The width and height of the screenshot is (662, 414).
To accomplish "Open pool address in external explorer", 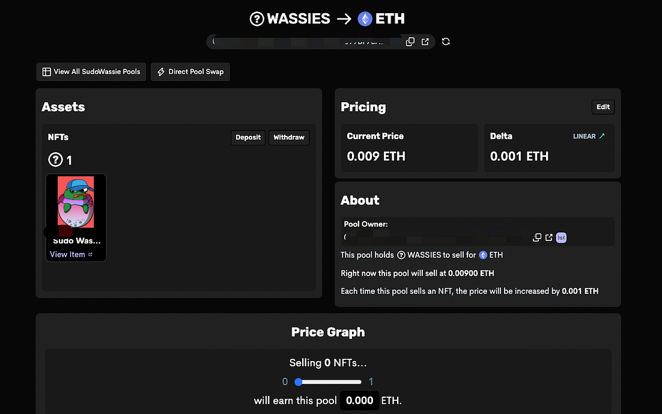I will pos(425,42).
